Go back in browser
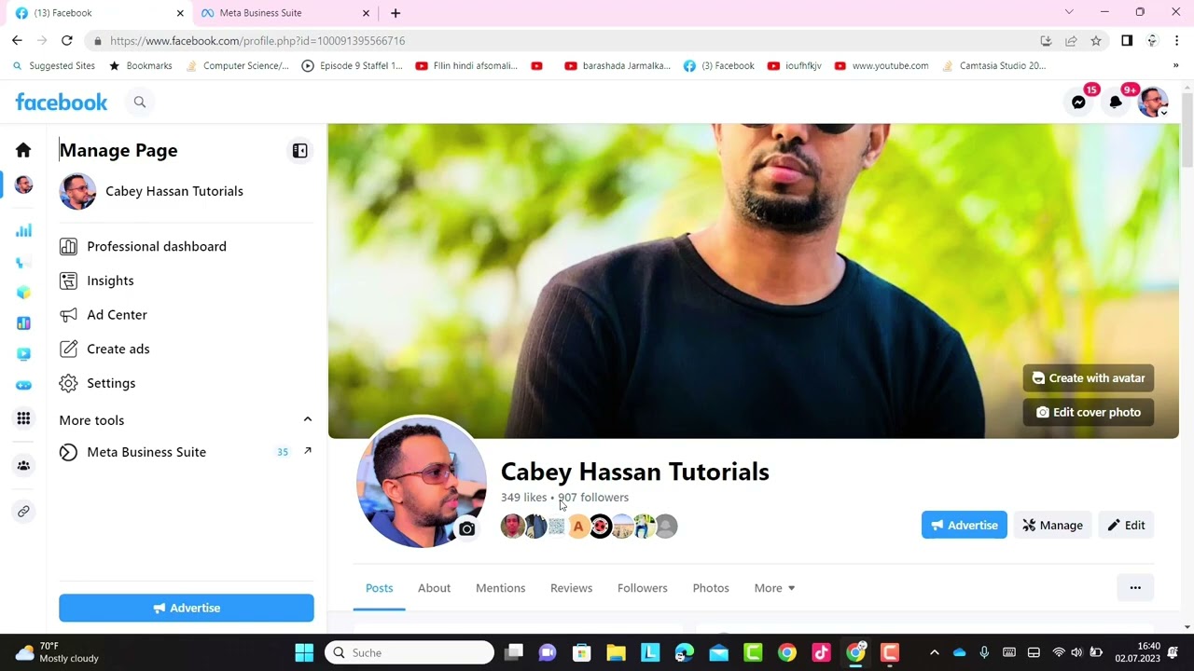1194x671 pixels. click(x=17, y=40)
